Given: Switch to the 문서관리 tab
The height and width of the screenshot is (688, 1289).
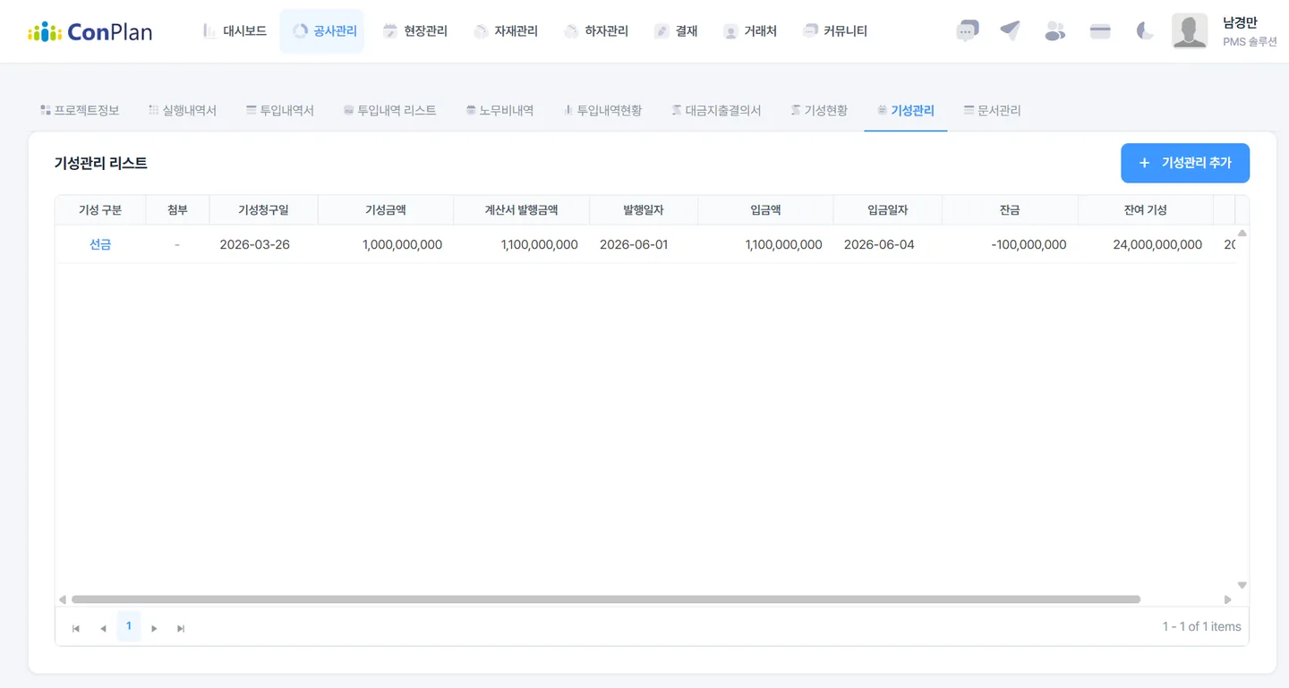Looking at the screenshot, I should point(992,111).
